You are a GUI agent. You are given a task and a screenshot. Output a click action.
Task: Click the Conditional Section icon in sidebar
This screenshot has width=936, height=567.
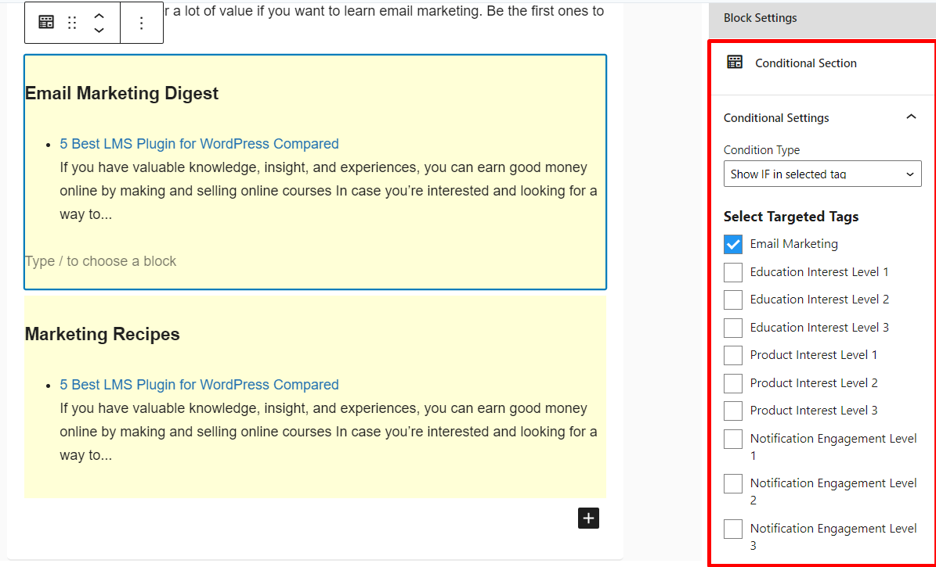click(x=735, y=62)
